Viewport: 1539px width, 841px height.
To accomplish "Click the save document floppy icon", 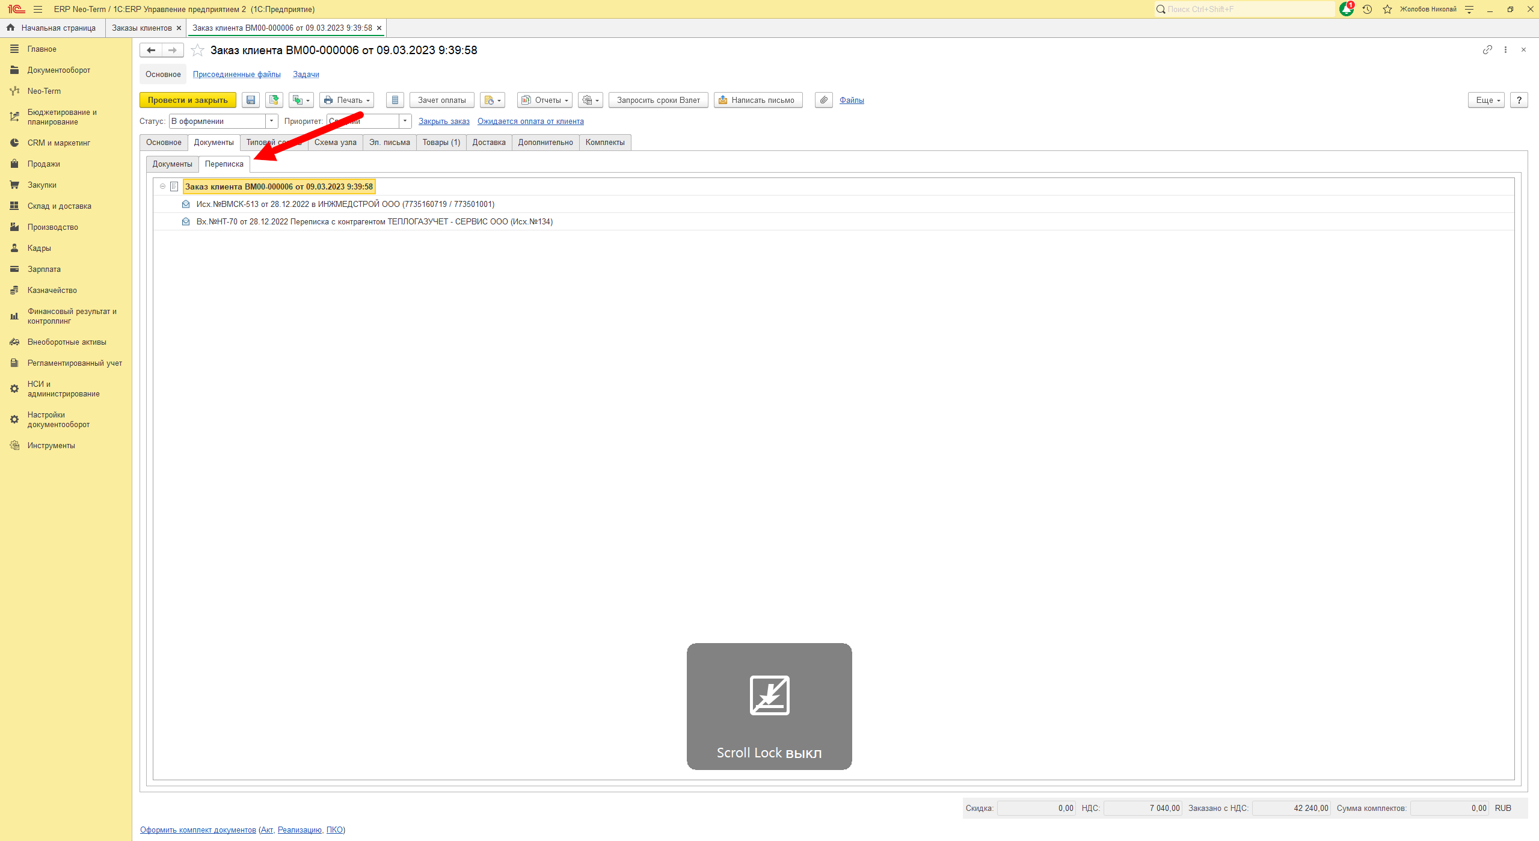I will tap(251, 100).
